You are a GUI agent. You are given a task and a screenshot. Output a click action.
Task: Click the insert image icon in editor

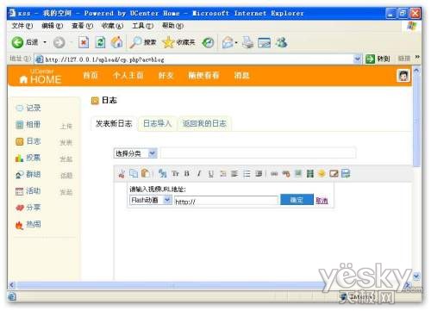(298, 173)
